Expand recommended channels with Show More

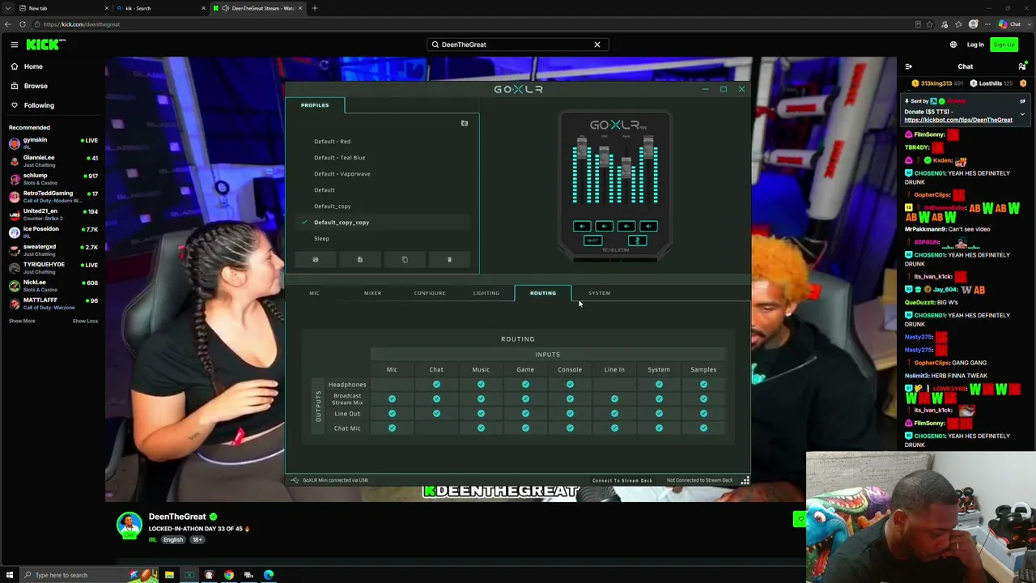pyautogui.click(x=22, y=321)
